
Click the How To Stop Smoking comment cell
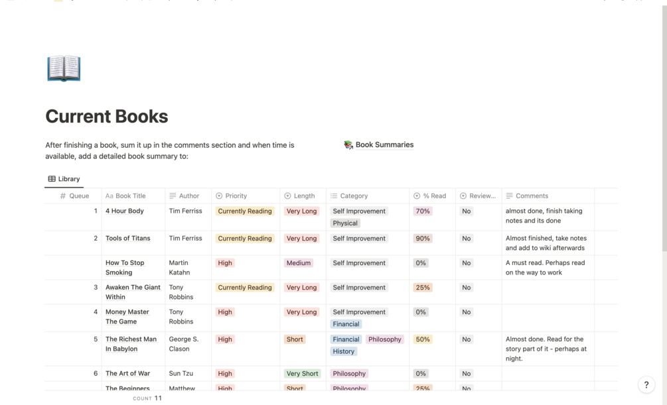coord(547,268)
